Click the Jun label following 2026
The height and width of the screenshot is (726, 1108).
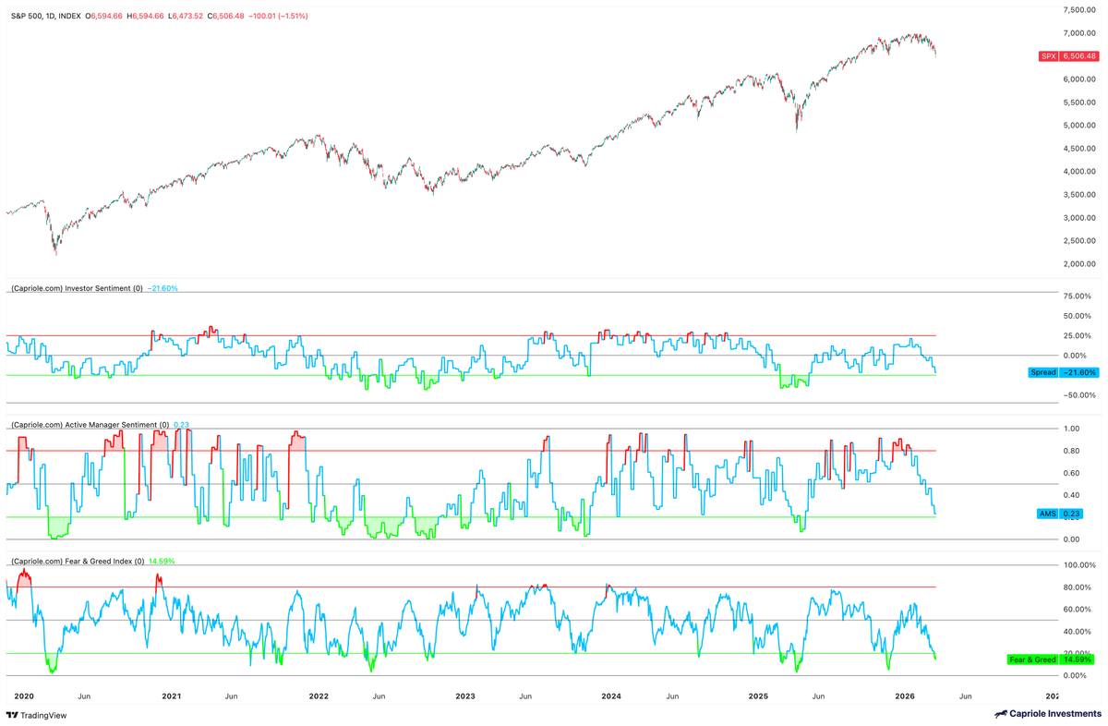964,696
